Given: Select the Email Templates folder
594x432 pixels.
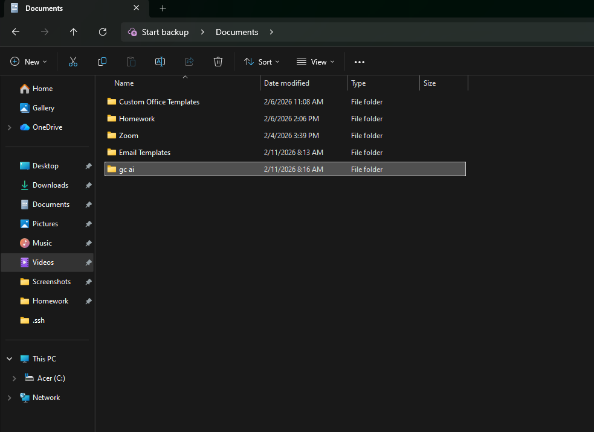Looking at the screenshot, I should [144, 153].
